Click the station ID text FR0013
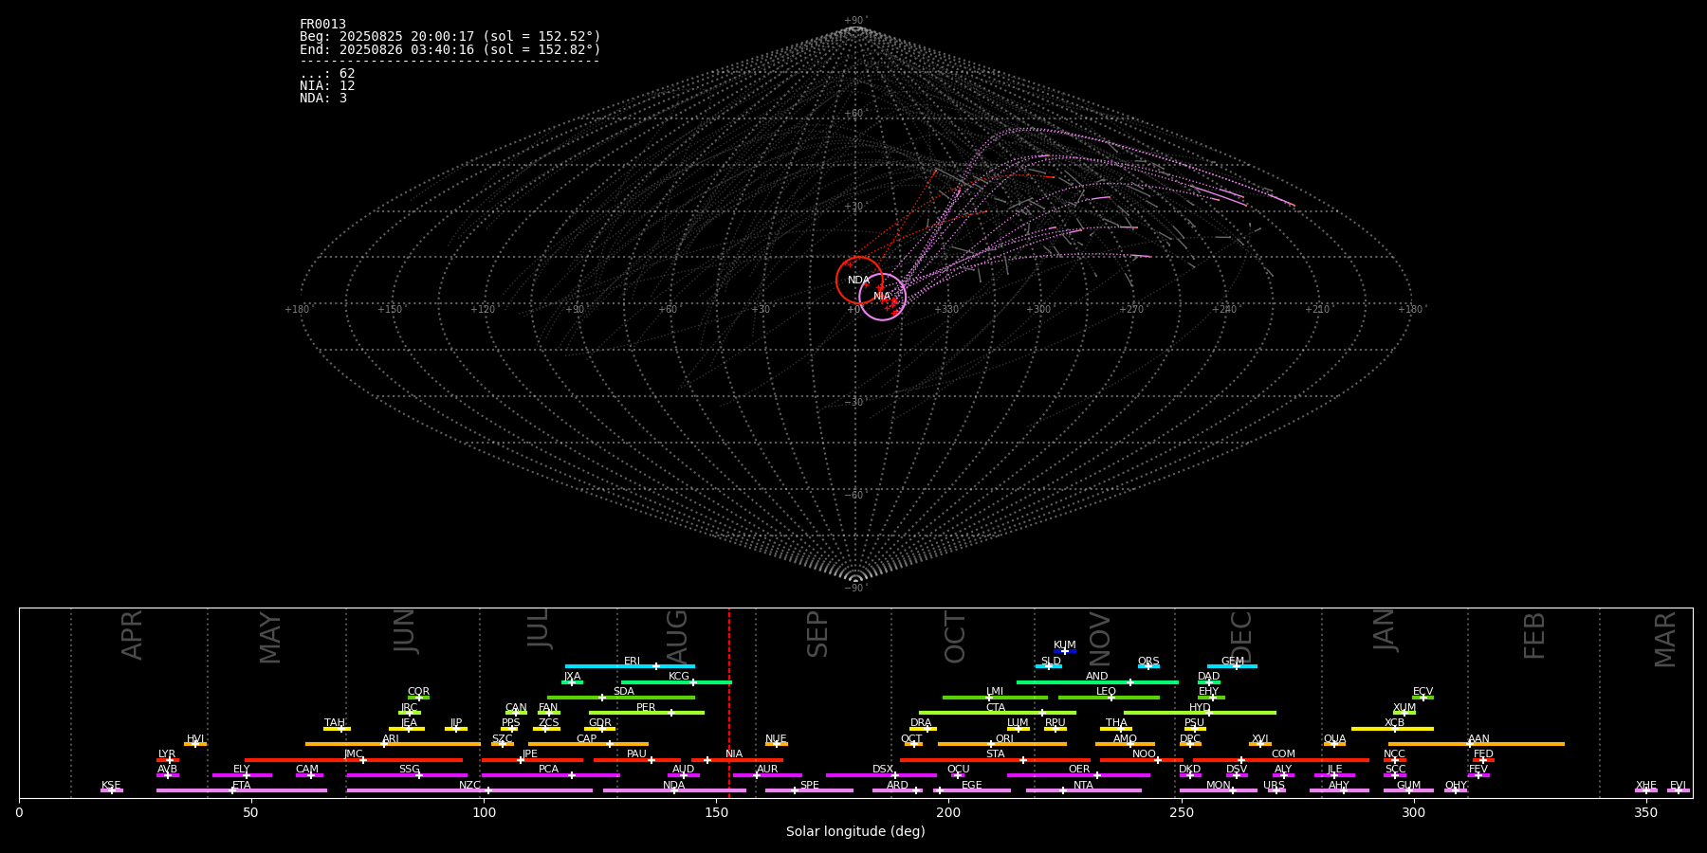The height and width of the screenshot is (853, 1707). coord(322,24)
